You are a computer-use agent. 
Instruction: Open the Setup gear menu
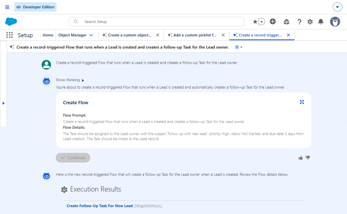(x=310, y=22)
